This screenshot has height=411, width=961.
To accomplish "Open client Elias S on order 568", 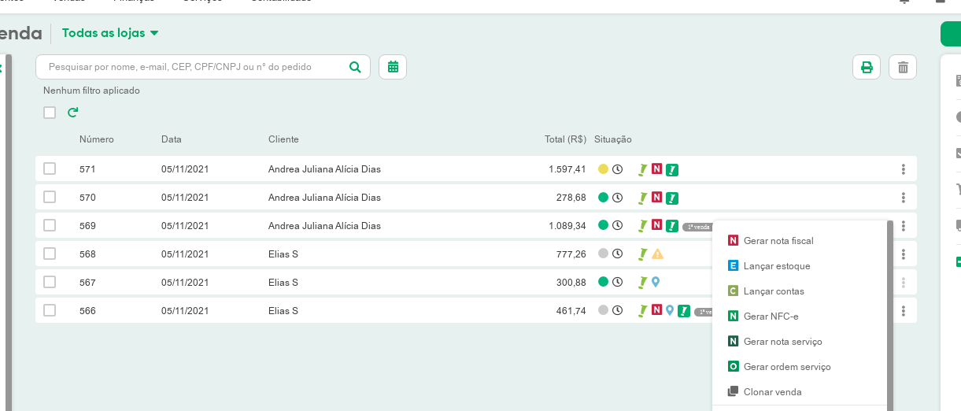I will click(283, 254).
